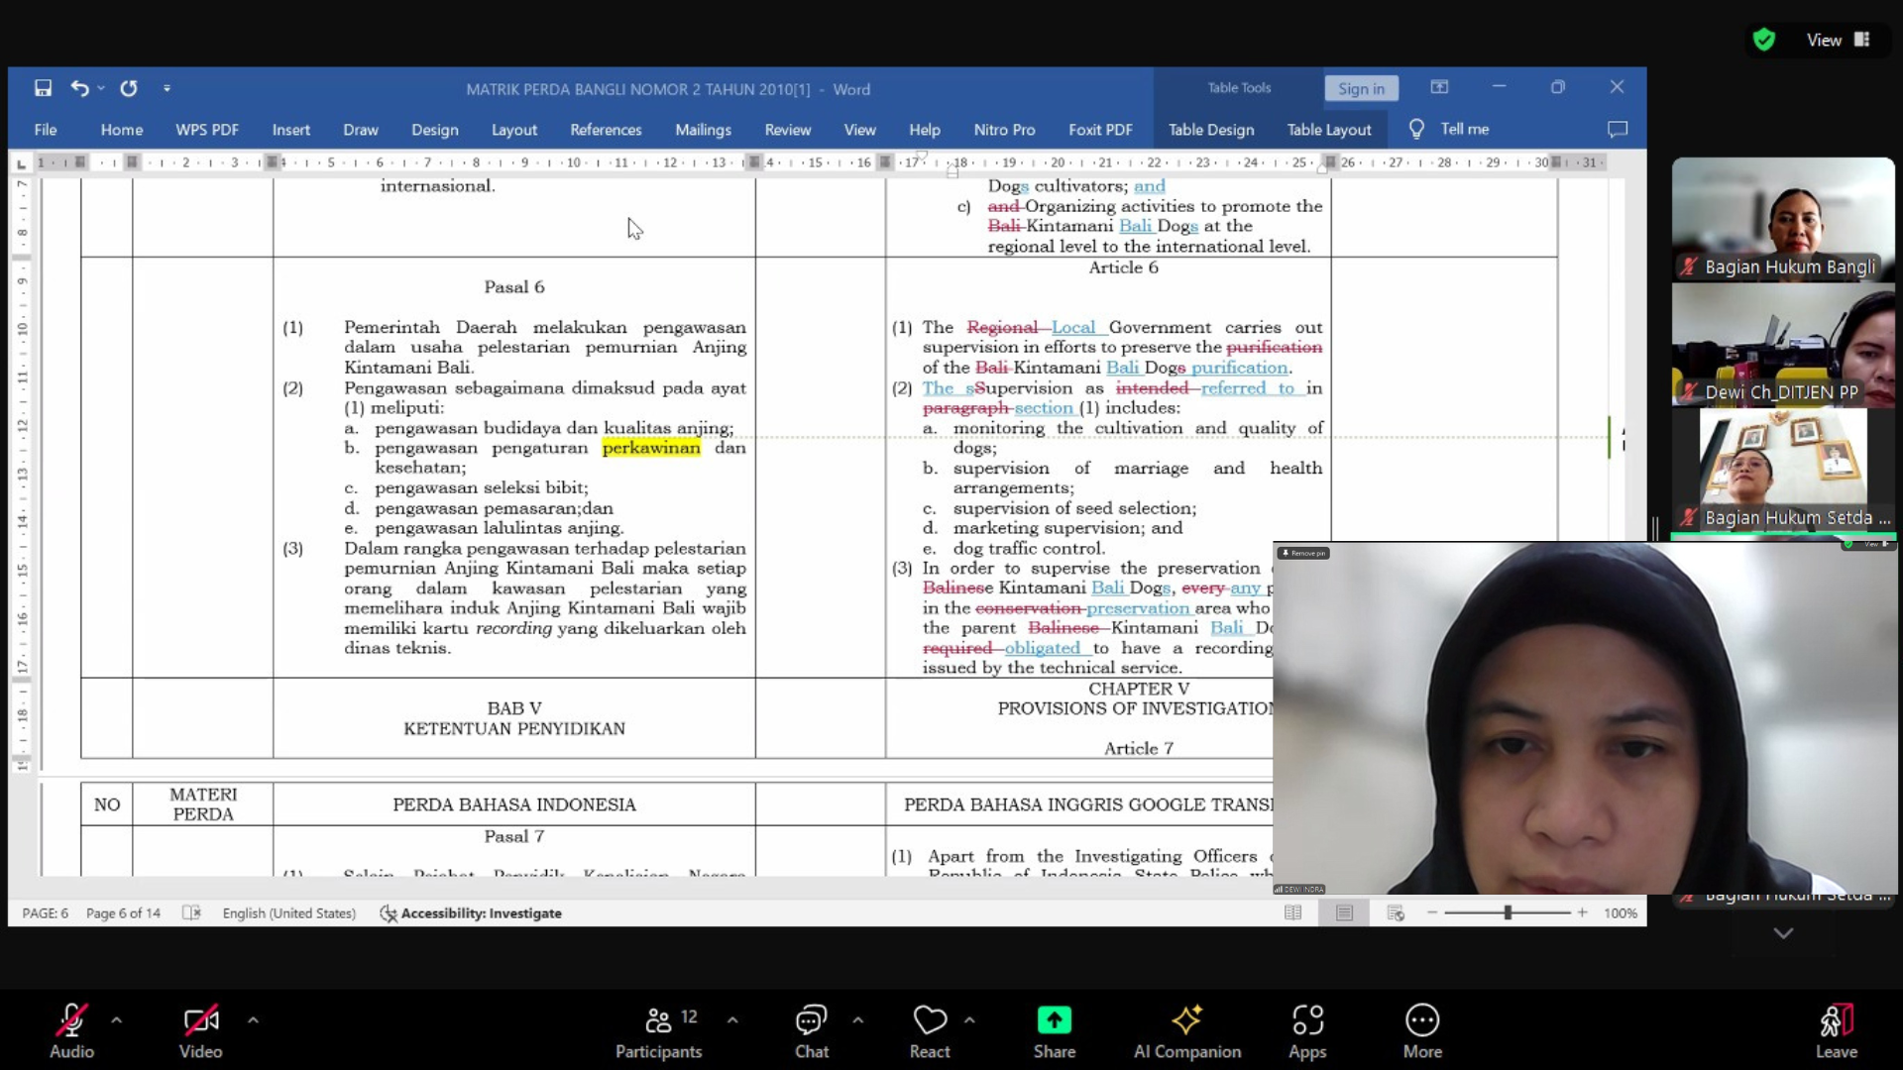Click the proofing/spell check status icon
The width and height of the screenshot is (1903, 1070).
point(191,913)
